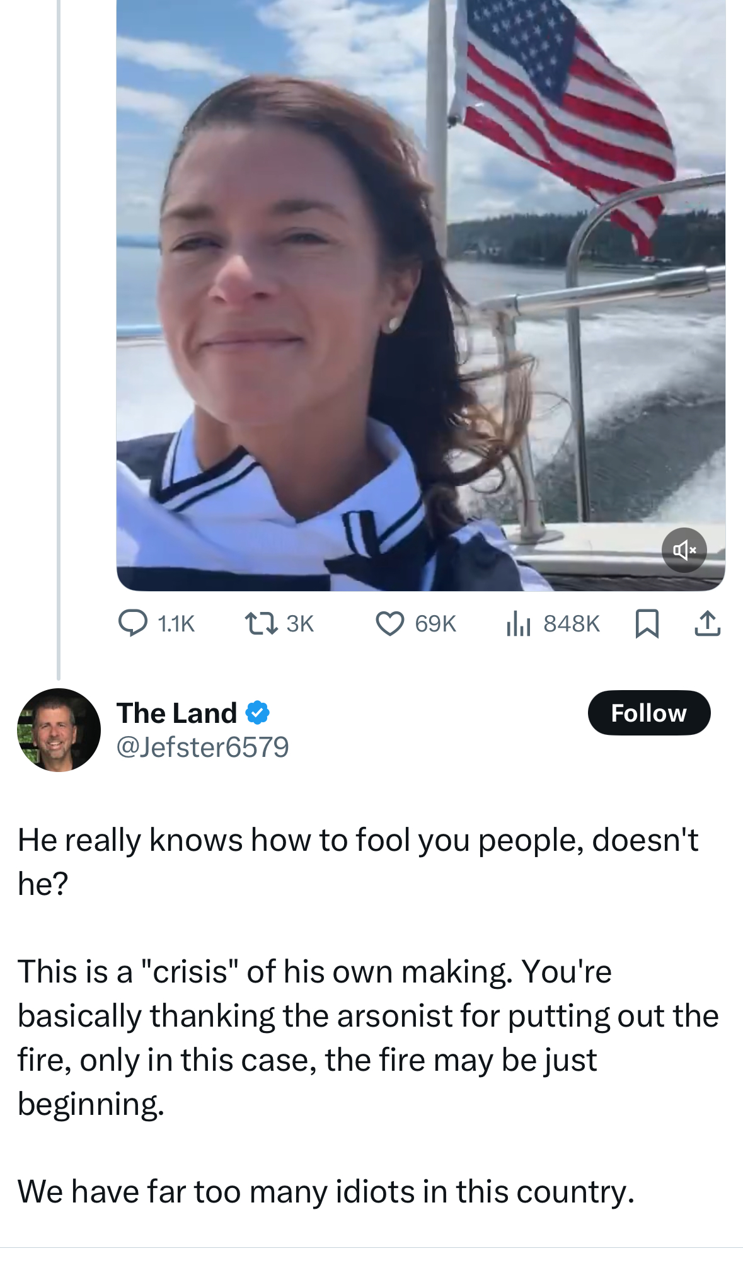
Task: Open the 848K views count
Action: (x=572, y=623)
